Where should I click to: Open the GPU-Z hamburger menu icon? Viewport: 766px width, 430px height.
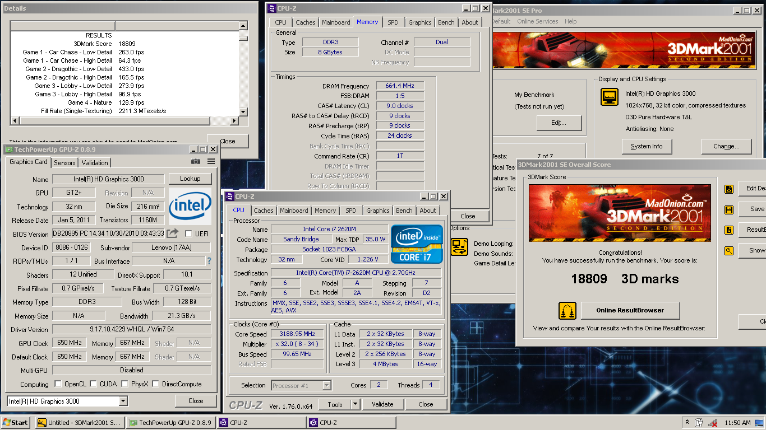(x=211, y=162)
